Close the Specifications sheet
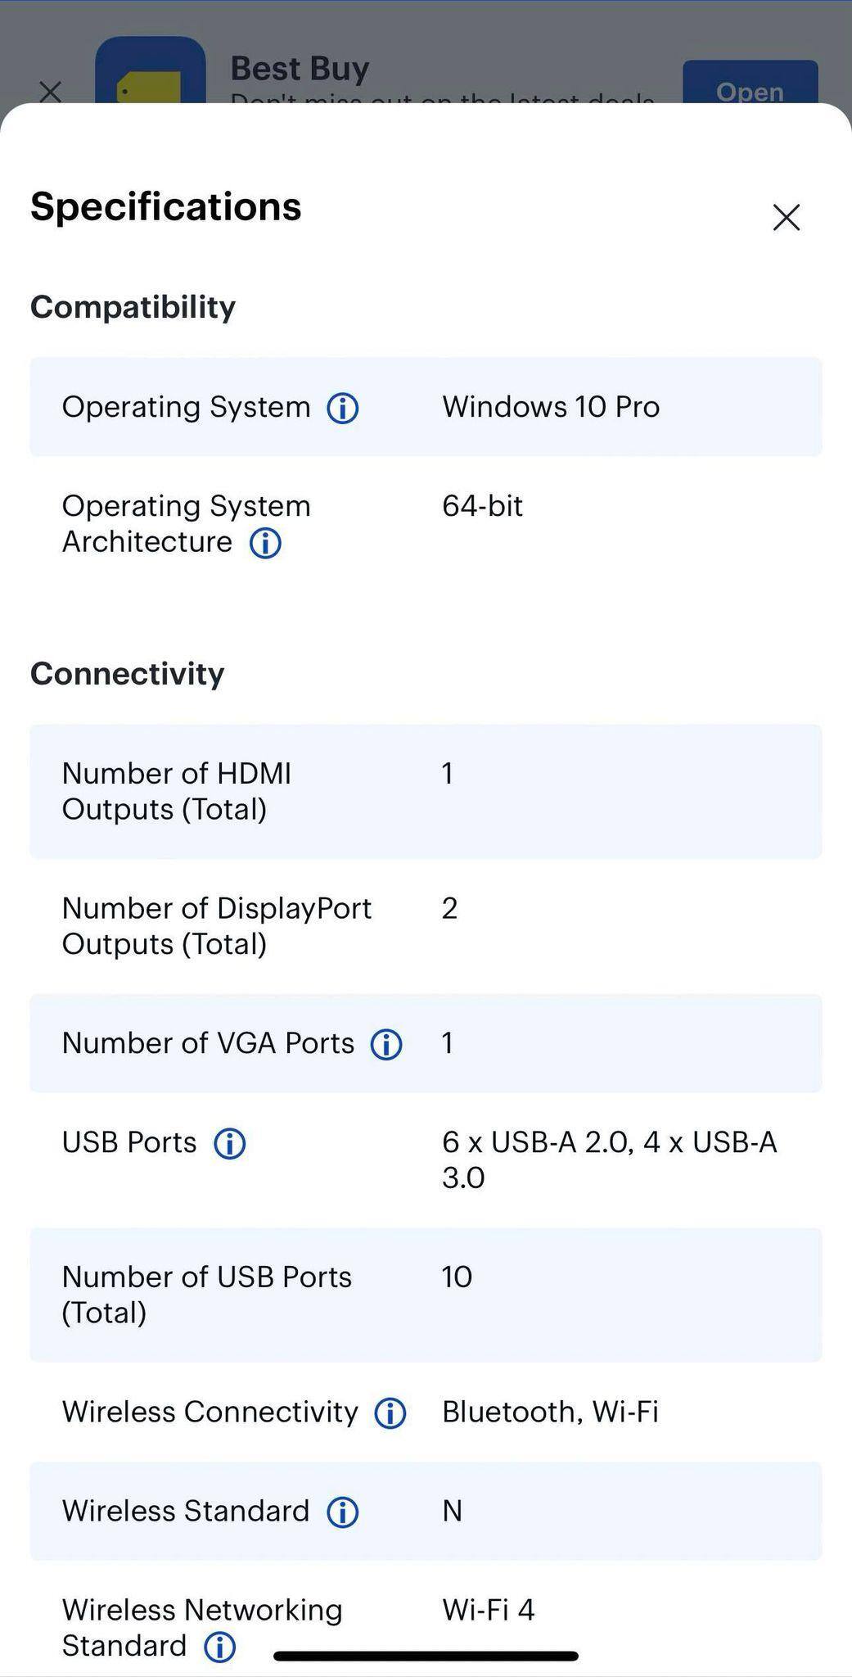 pos(785,218)
